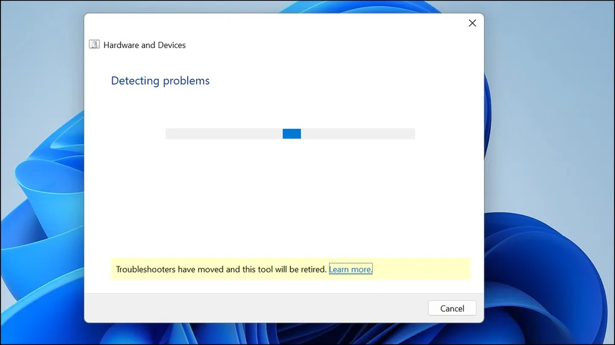Click the unfilled left portion of progress bar
The image size is (615, 345).
[x=224, y=134]
